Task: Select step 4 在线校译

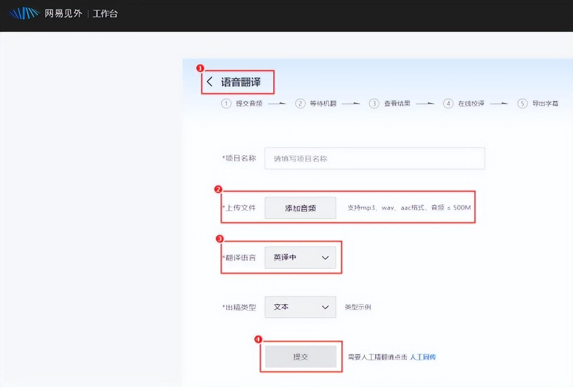Action: [464, 103]
